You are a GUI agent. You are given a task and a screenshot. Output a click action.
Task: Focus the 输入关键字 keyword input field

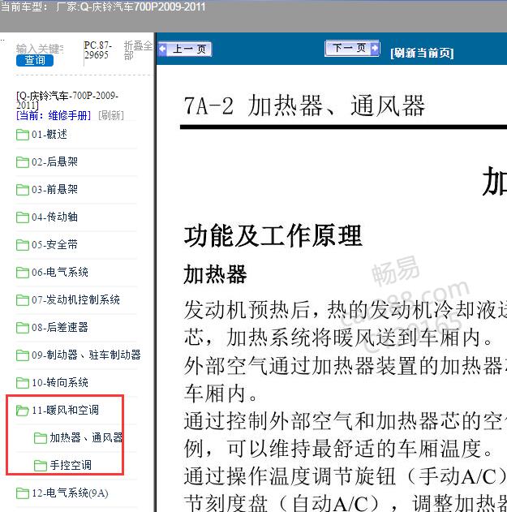pos(40,49)
